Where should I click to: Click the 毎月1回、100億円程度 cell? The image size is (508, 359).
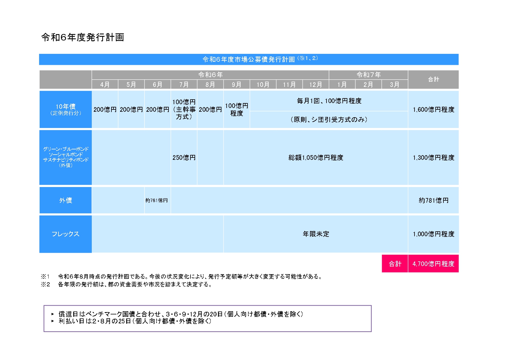329,101
